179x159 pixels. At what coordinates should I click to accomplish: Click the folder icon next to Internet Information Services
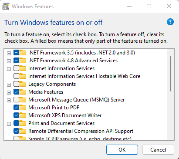coord(23,68)
